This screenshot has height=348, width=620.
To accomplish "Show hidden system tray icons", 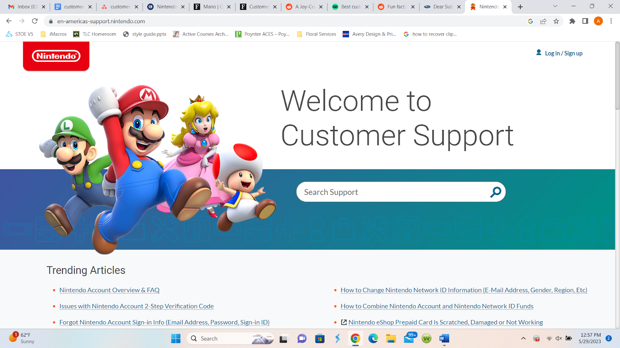I will point(523,339).
